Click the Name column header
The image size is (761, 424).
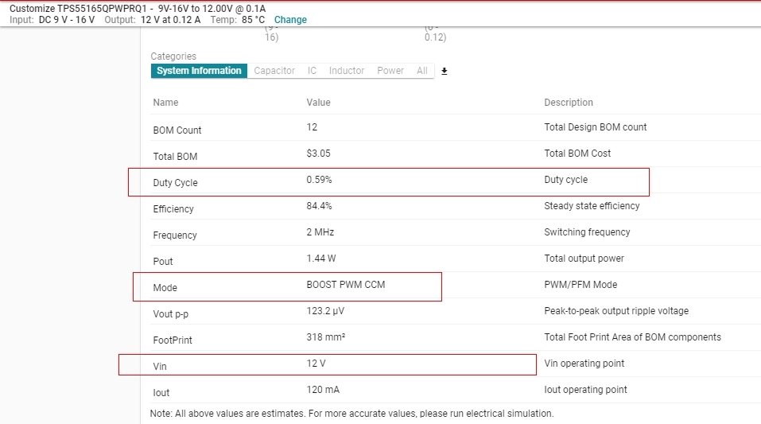pos(165,103)
